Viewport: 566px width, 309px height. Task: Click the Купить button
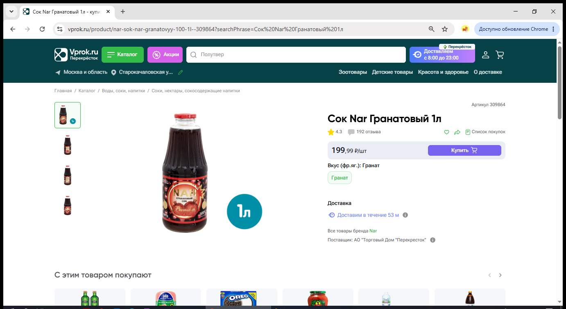coord(464,150)
